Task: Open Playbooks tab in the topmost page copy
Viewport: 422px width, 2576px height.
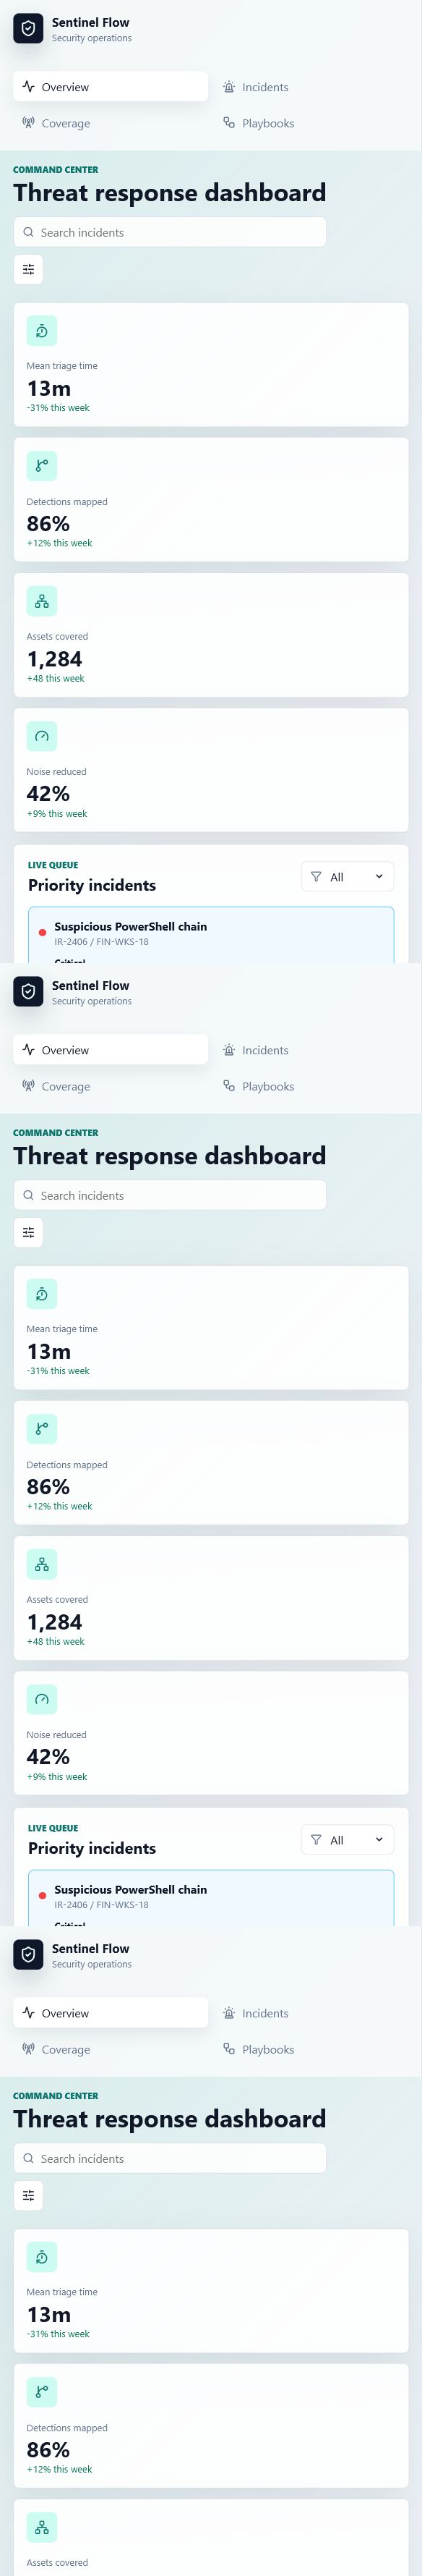Action: coord(311,123)
